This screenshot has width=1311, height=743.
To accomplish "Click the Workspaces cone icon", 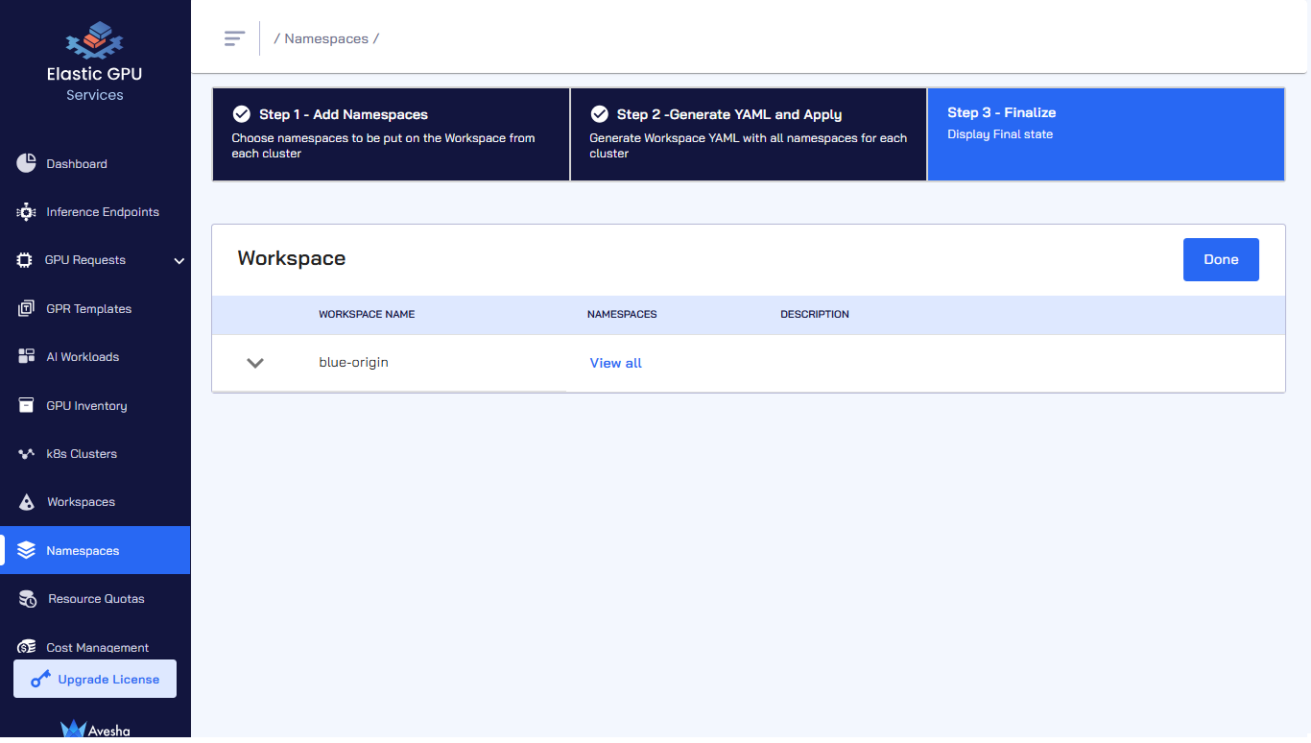I will click(27, 502).
